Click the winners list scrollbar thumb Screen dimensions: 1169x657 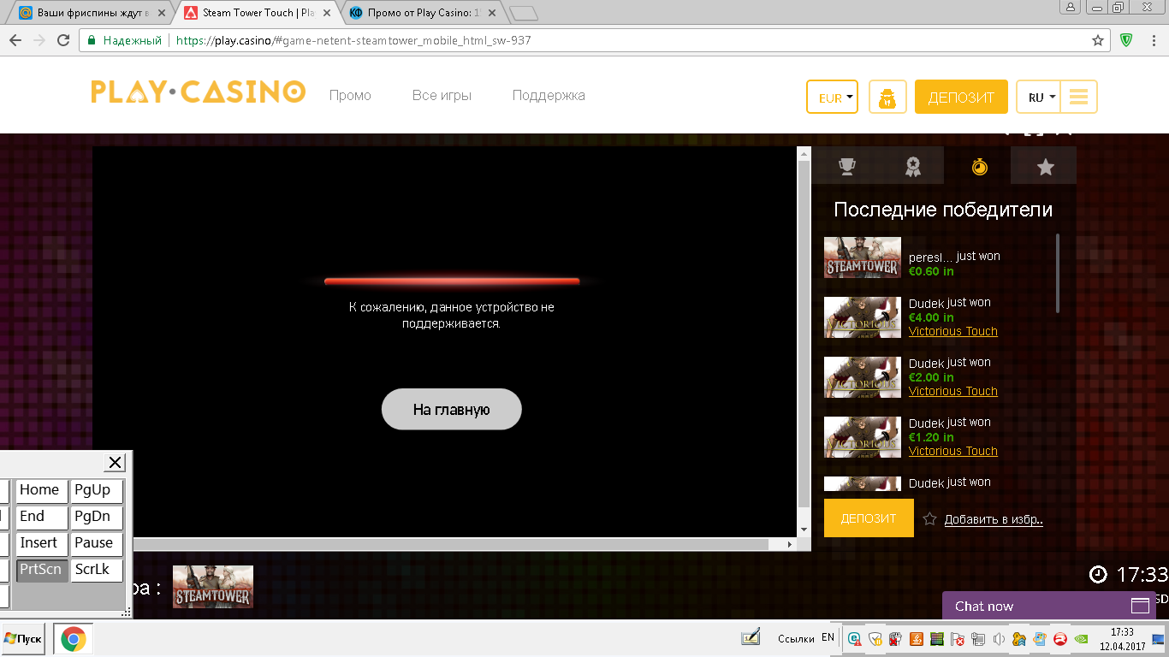point(1058,274)
